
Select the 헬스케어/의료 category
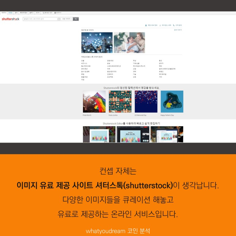[x=86, y=66]
